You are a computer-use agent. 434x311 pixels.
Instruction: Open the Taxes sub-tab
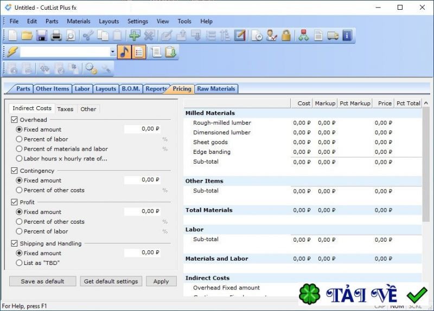tap(65, 109)
